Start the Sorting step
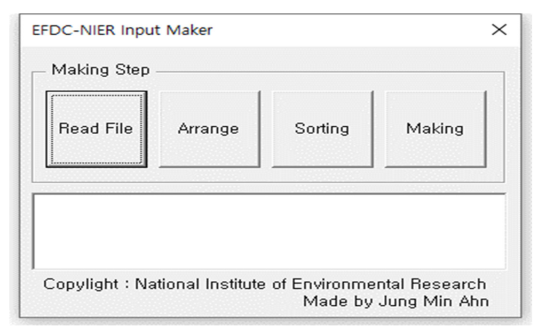 point(322,129)
